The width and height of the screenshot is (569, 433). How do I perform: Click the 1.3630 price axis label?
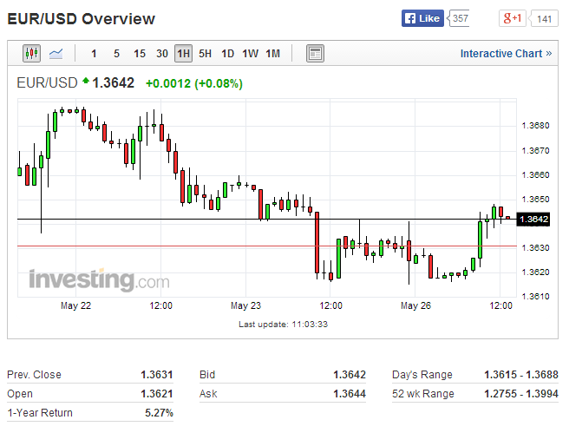(x=536, y=248)
